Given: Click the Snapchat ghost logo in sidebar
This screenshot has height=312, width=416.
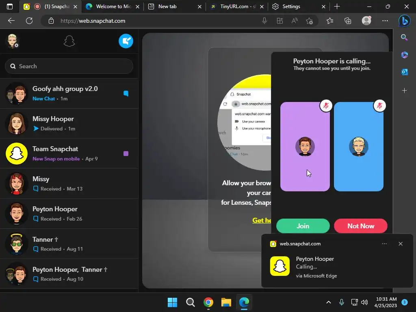Looking at the screenshot, I should pyautogui.click(x=69, y=41).
